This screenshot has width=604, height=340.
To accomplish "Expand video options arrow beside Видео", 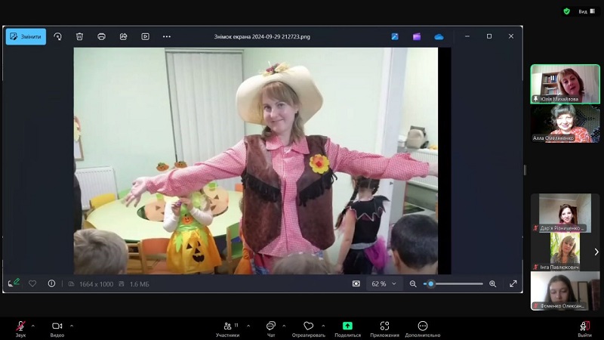I will [x=72, y=326].
